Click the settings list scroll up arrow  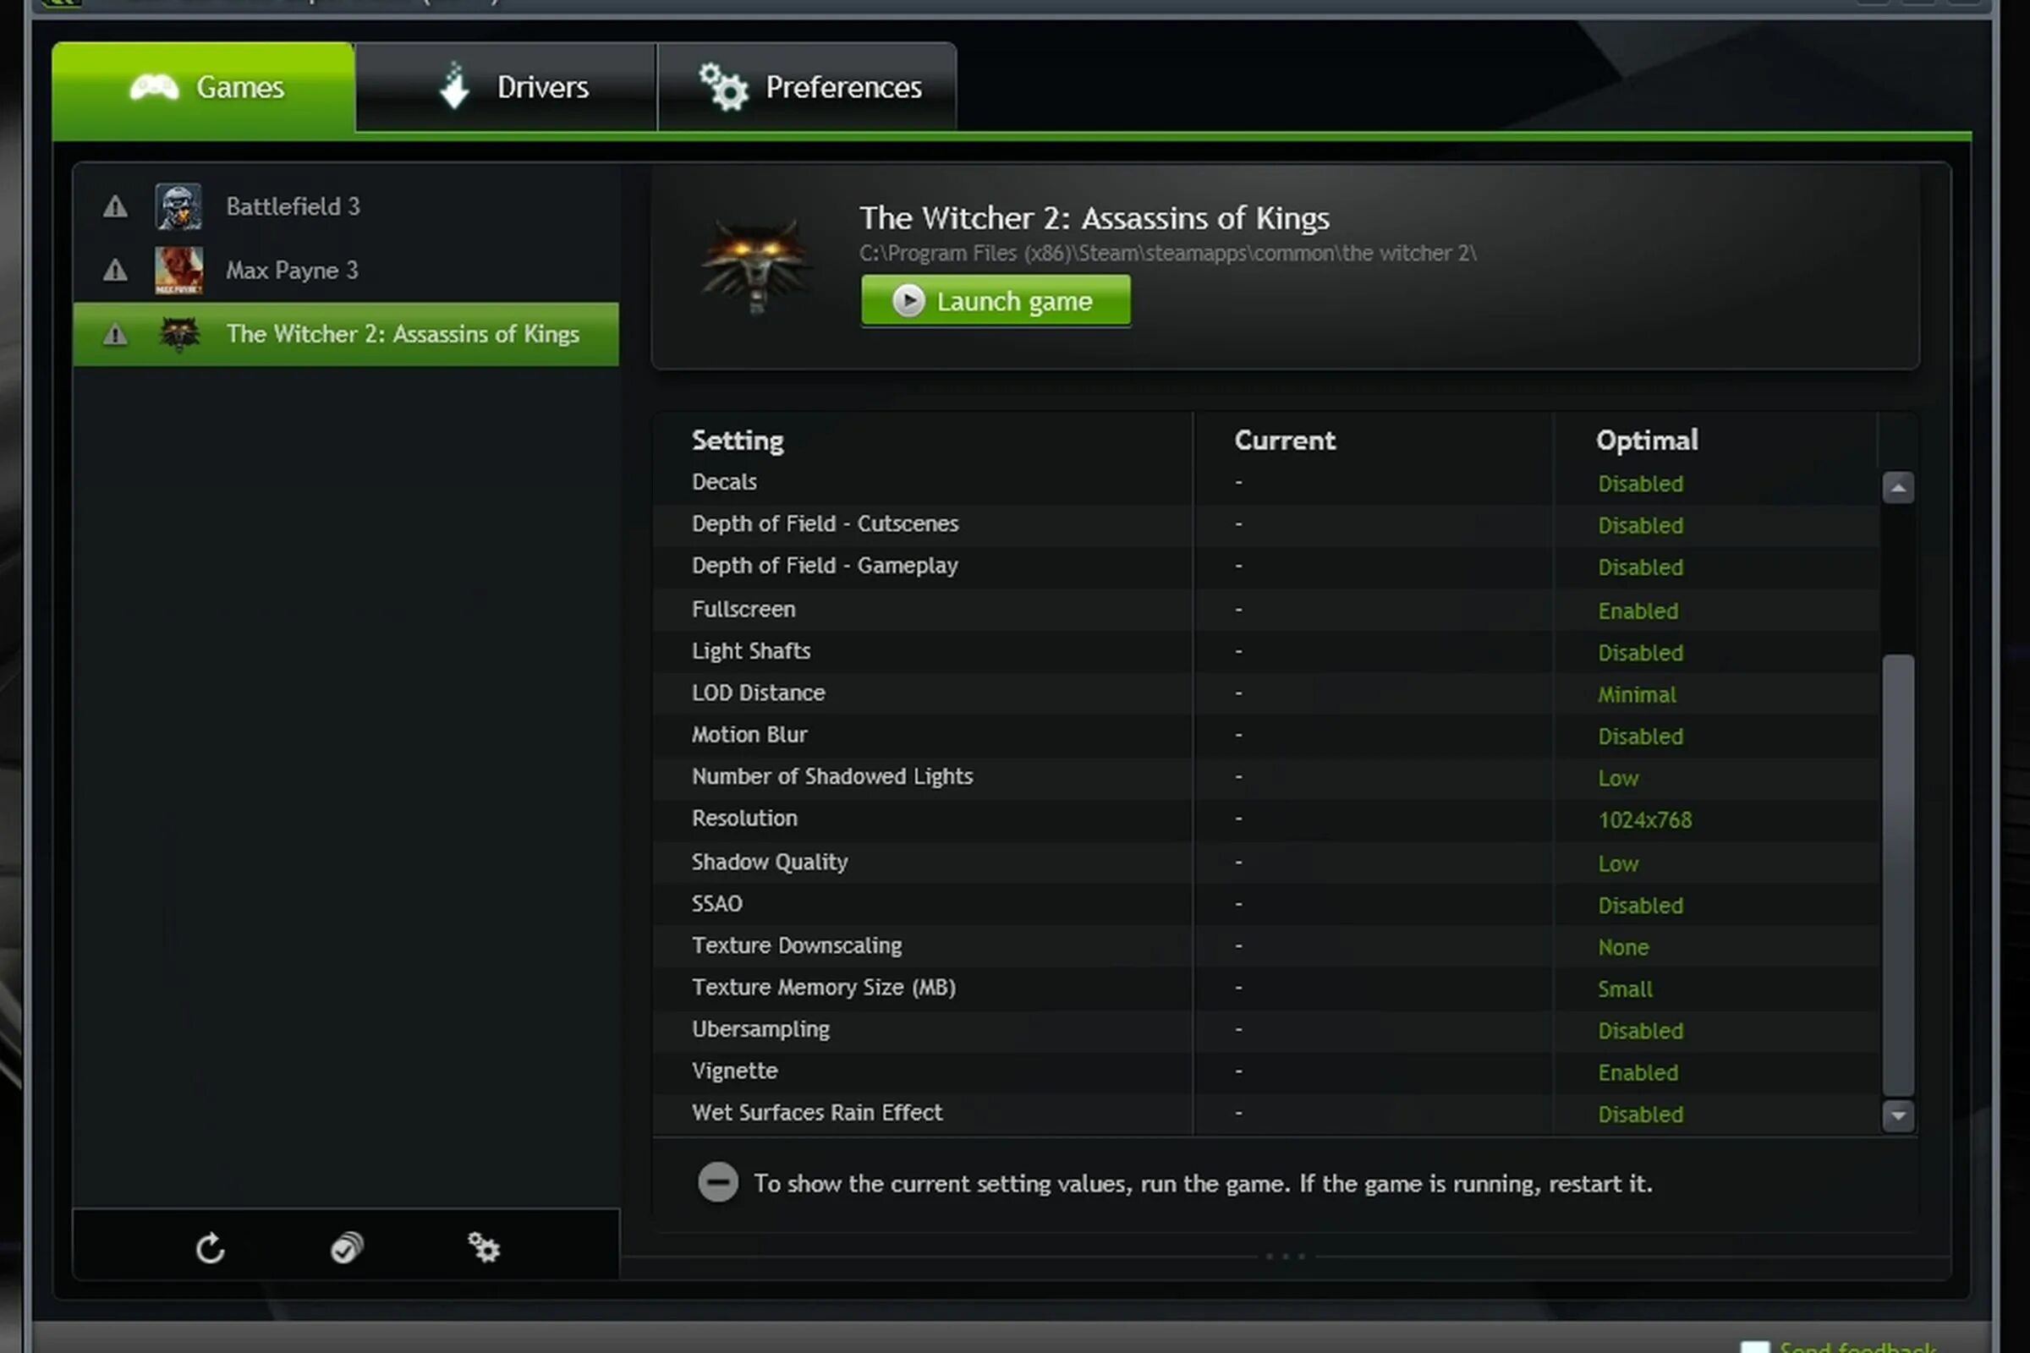pos(1898,489)
